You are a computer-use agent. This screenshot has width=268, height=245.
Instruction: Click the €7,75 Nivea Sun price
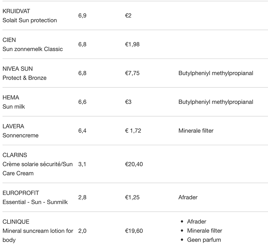(x=132, y=73)
